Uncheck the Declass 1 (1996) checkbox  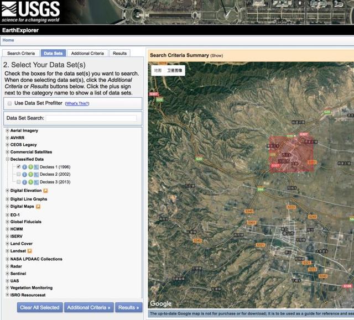tap(18, 167)
